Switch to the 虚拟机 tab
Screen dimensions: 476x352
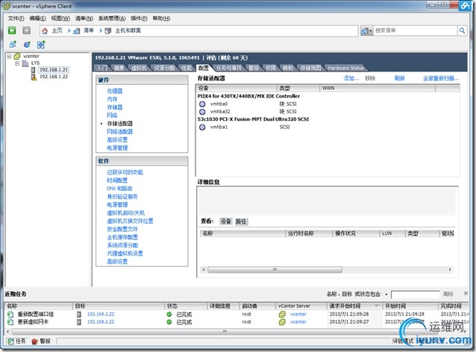[140, 68]
